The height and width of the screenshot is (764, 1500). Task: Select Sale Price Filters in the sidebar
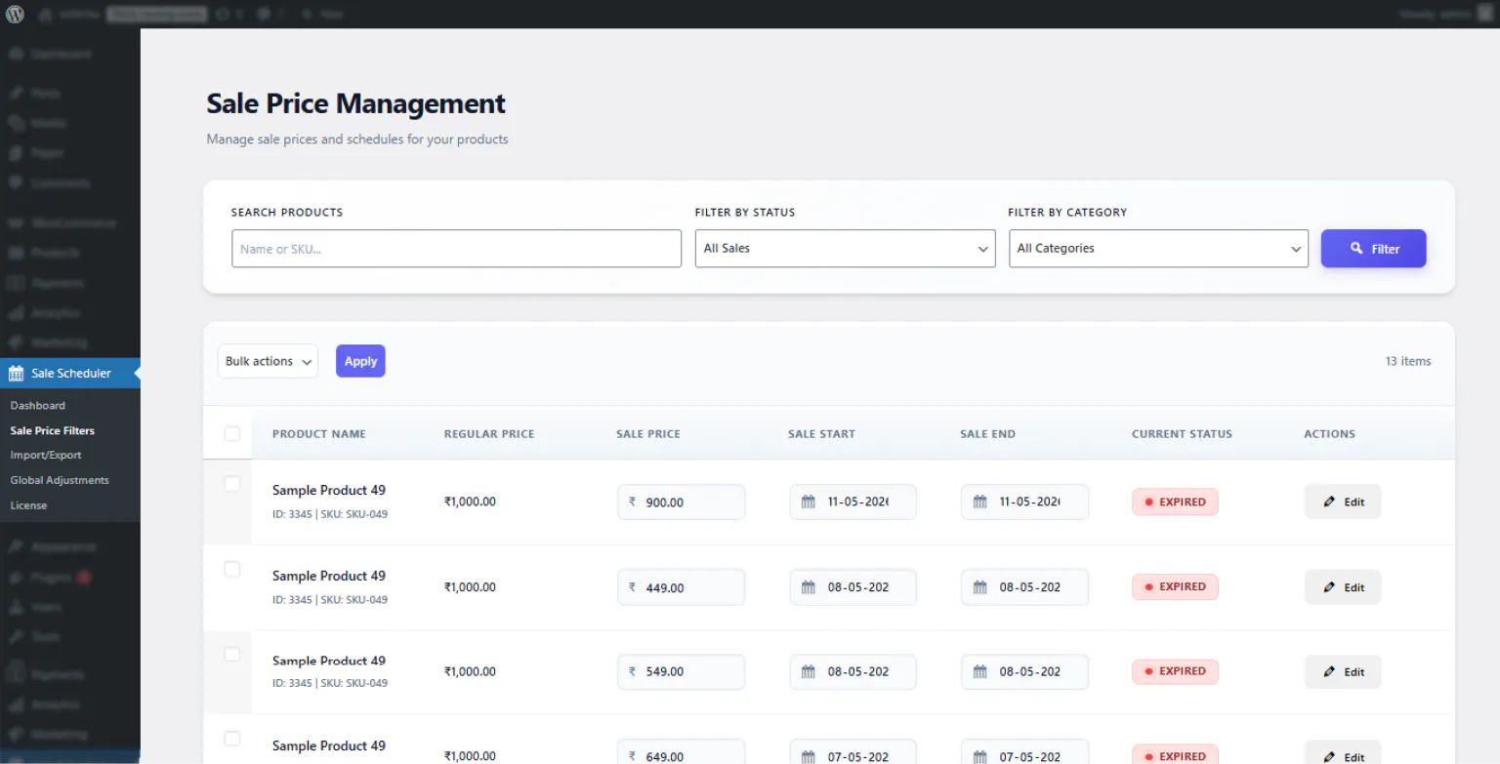(53, 430)
